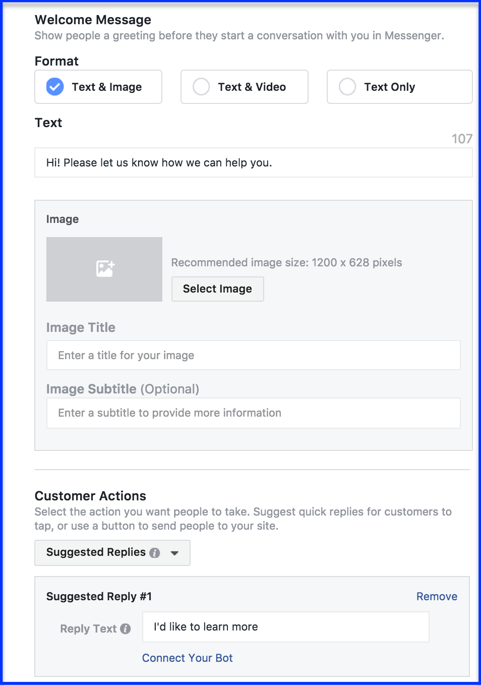Click the Select Image button
481x686 pixels.
(x=218, y=289)
